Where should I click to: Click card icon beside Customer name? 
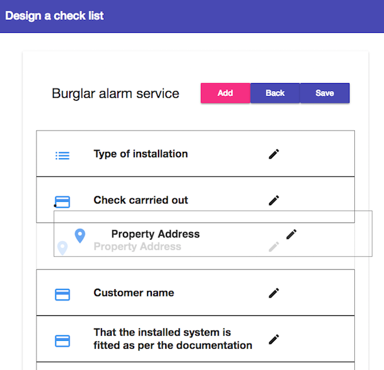pos(63,294)
